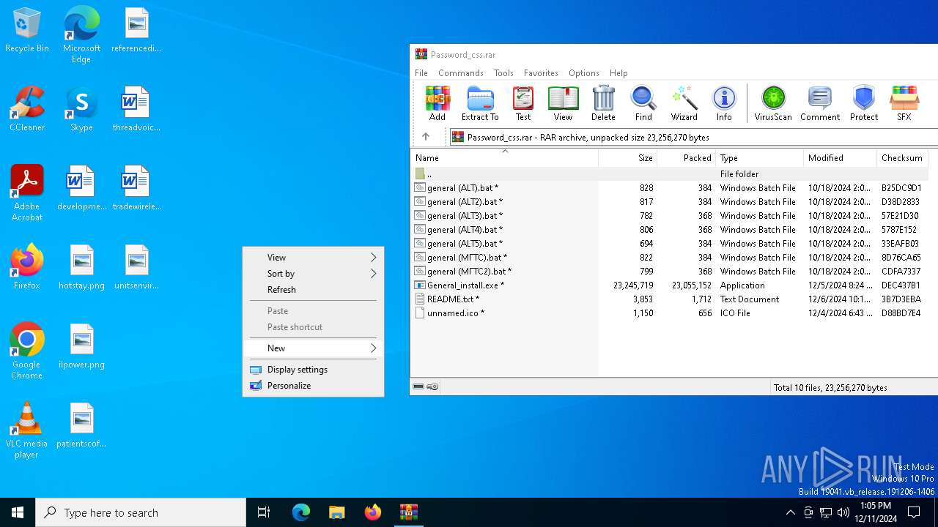Open the volume control in tray
Screen dimensions: 938x527
click(x=843, y=512)
